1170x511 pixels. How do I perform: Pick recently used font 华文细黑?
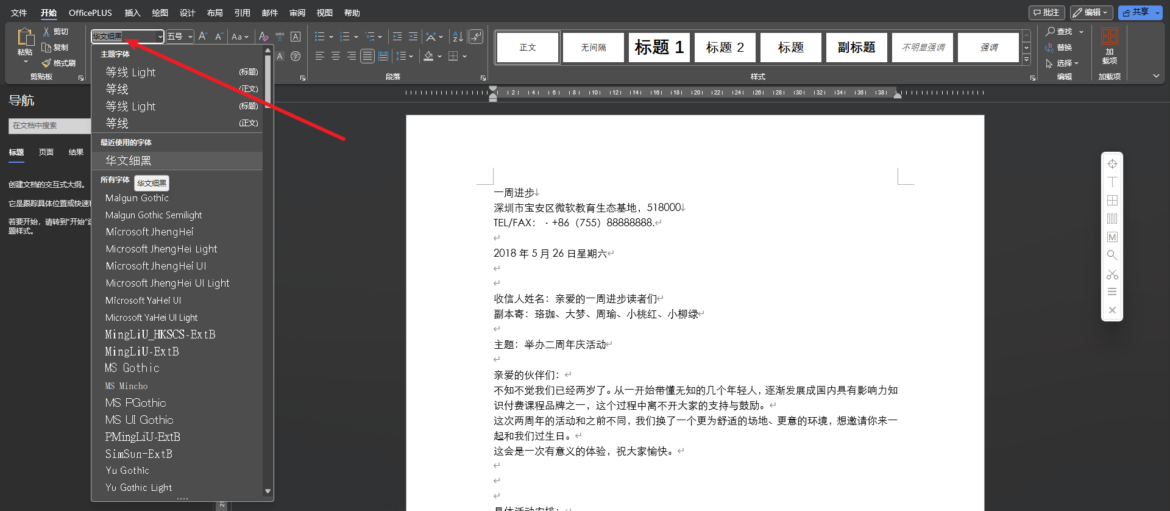(177, 160)
